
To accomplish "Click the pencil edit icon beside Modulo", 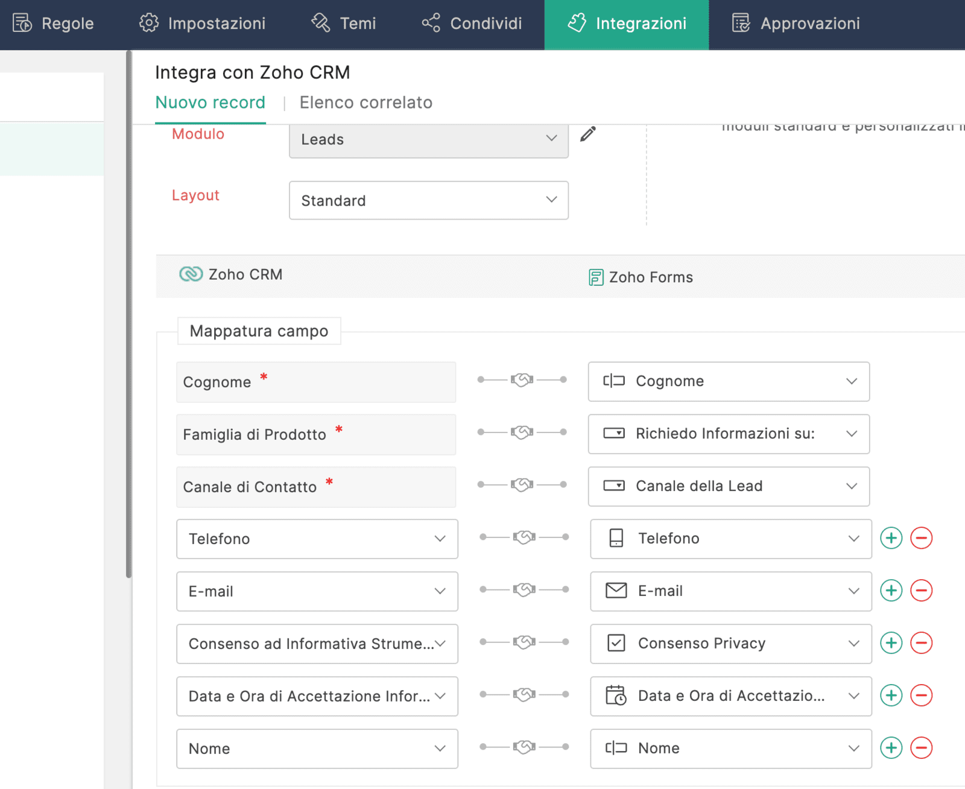I will (x=587, y=134).
